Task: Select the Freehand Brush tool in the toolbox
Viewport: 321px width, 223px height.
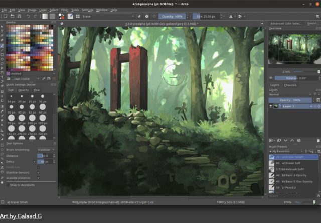Action: pos(2,46)
